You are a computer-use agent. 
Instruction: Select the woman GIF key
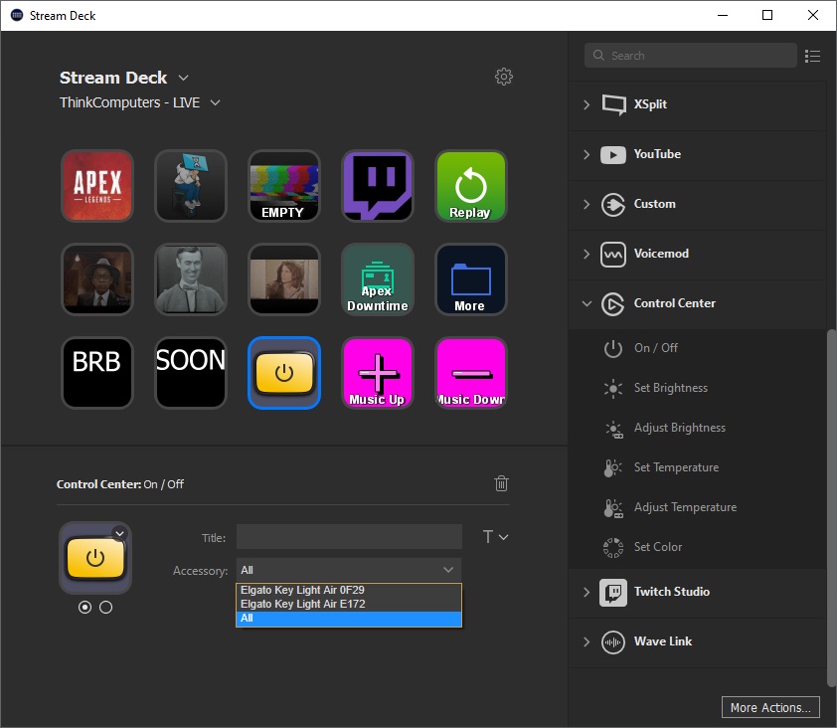click(284, 279)
